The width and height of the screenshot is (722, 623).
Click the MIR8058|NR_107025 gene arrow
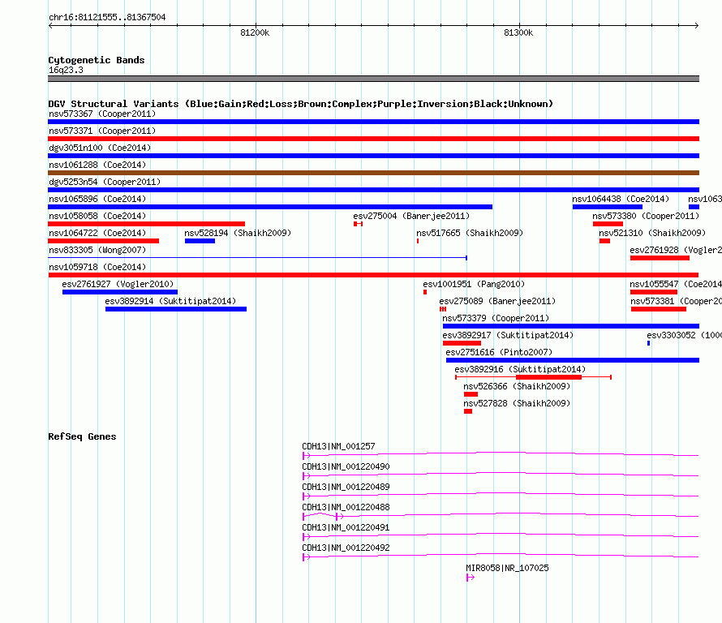471,578
